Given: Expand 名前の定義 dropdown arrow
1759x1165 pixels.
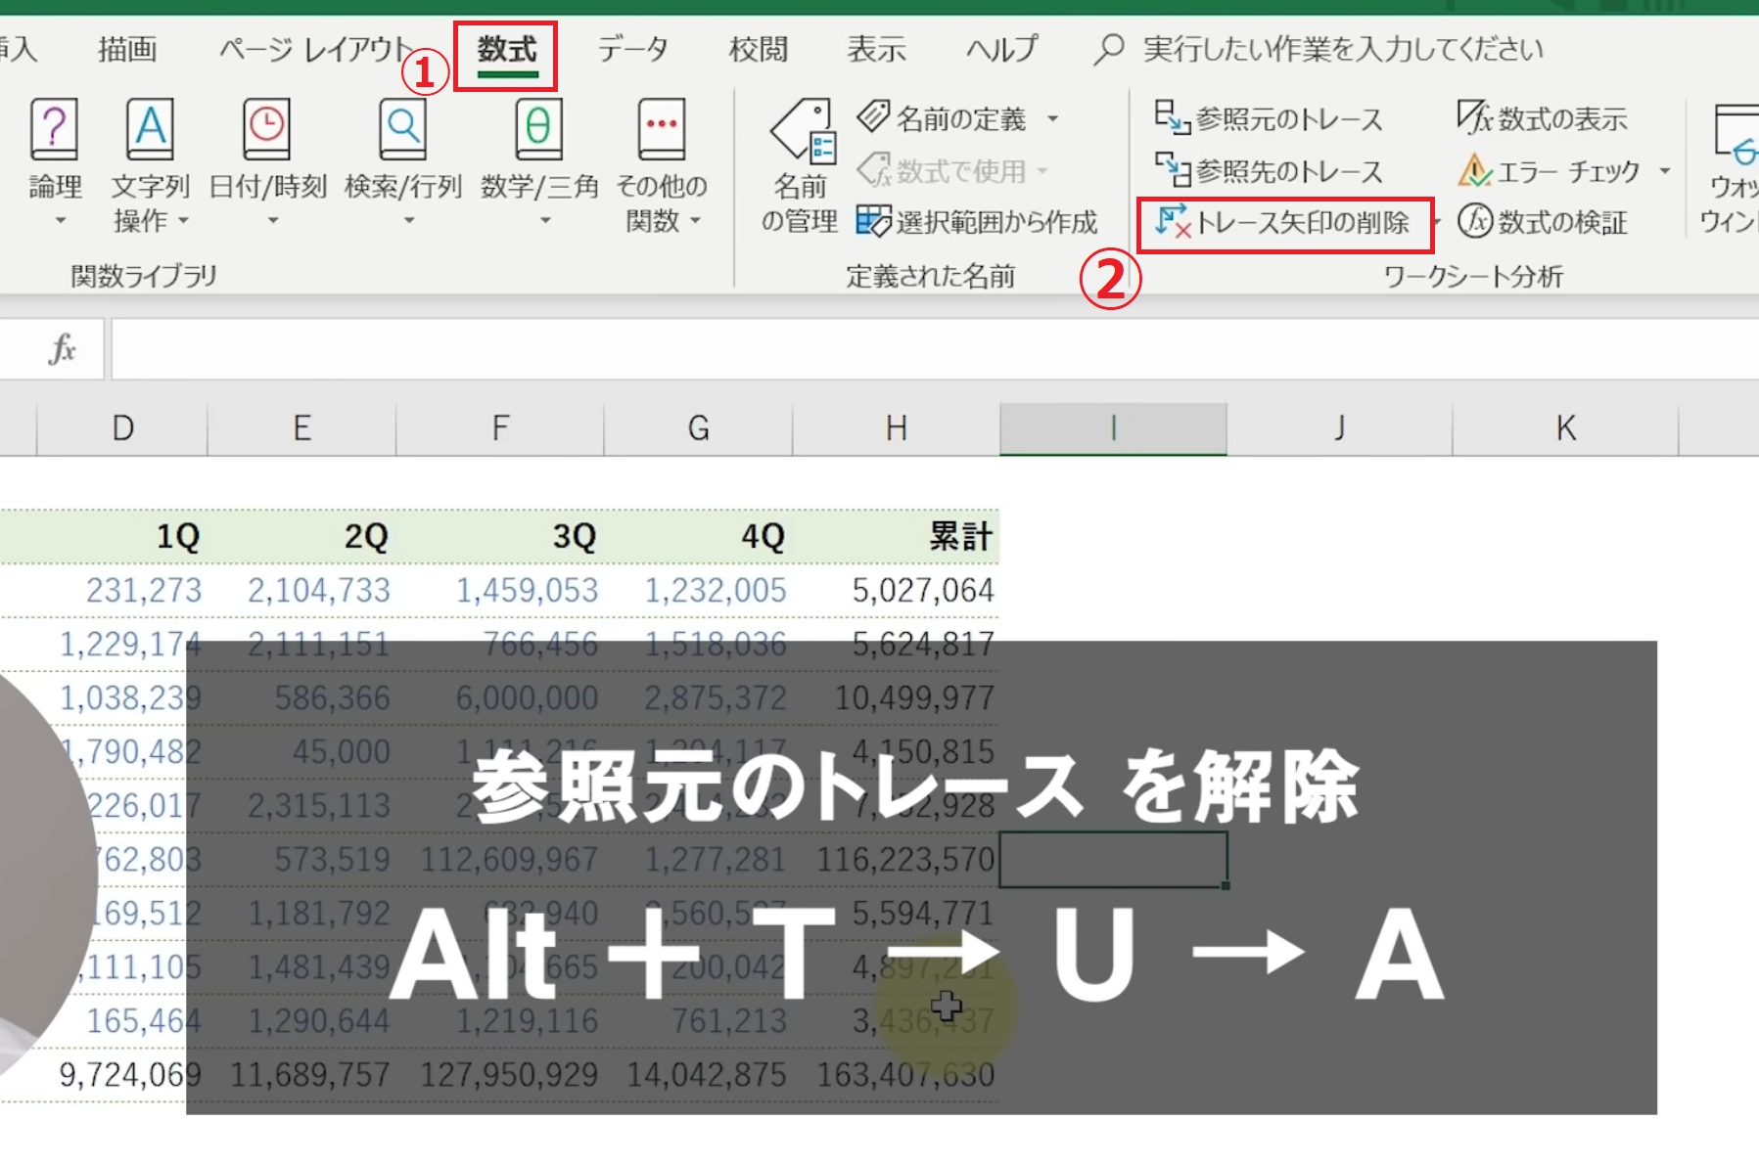Looking at the screenshot, I should click(1053, 118).
